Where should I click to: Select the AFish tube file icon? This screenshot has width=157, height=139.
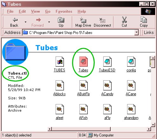84,109
